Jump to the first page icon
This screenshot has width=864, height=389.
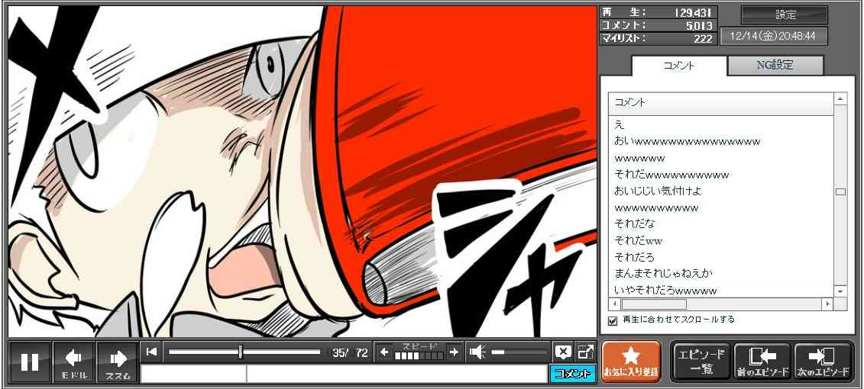click(152, 352)
